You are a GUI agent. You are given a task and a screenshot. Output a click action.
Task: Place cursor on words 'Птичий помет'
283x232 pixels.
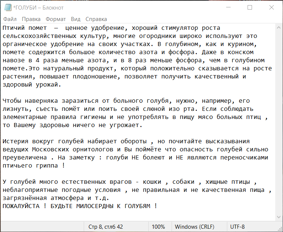pyautogui.click(x=25, y=28)
